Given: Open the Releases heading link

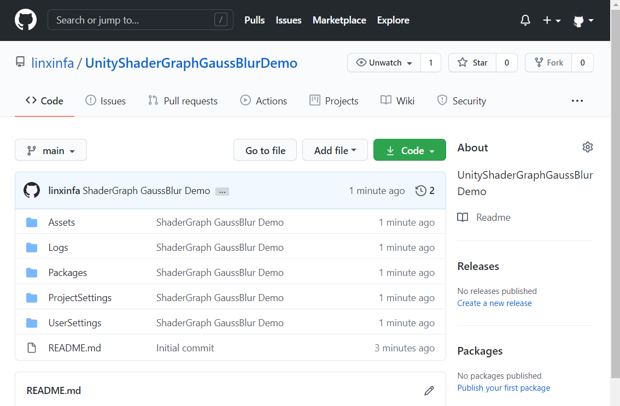Looking at the screenshot, I should [x=478, y=266].
